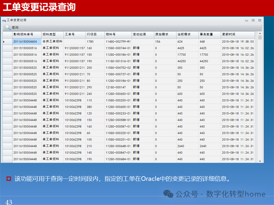Click timestamp 2015-08-18 19:38:03
The height and width of the screenshot is (205, 274).
[x=238, y=42]
